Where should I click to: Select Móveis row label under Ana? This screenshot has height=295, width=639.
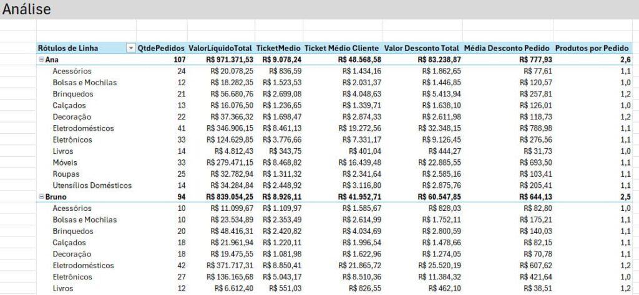pyautogui.click(x=66, y=162)
